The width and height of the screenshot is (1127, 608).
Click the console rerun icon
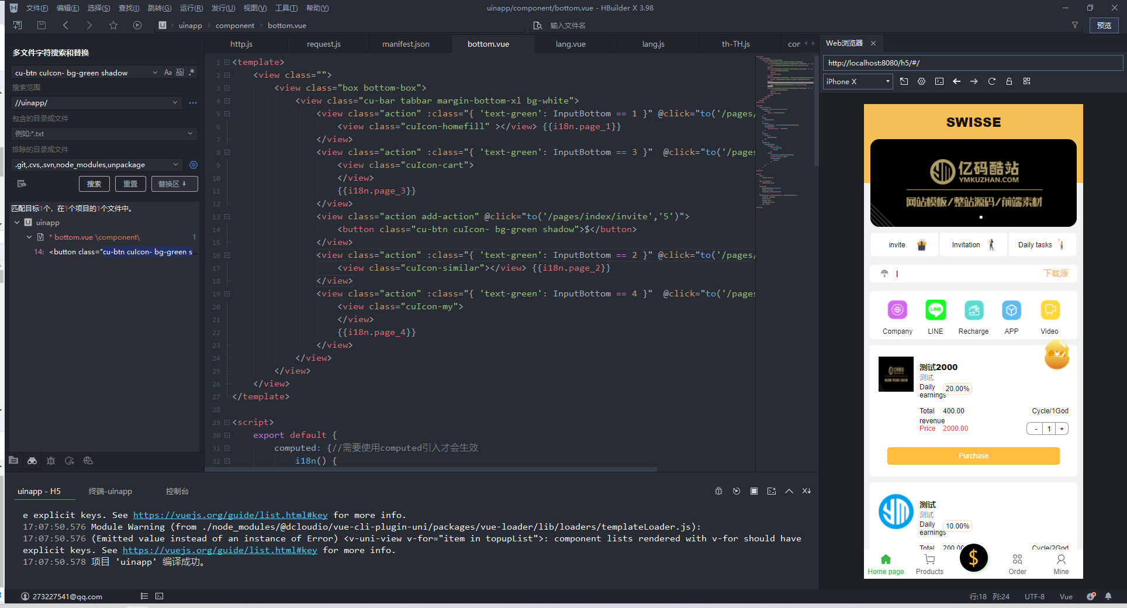tap(737, 491)
